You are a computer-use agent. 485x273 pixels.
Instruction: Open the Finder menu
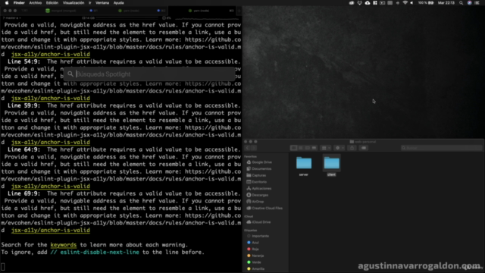coord(19,3)
